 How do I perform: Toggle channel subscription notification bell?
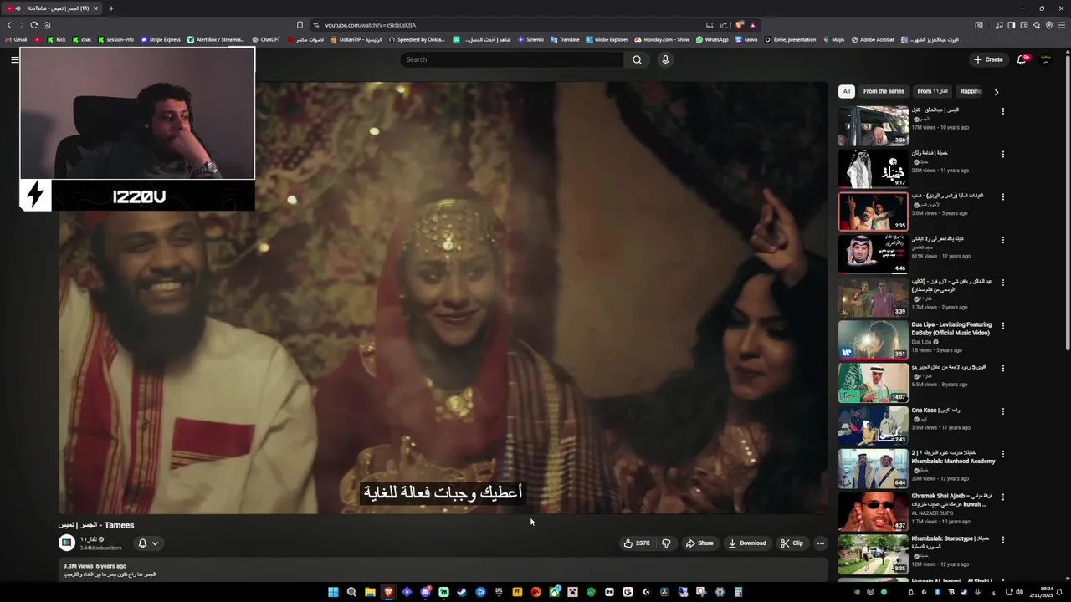point(142,543)
